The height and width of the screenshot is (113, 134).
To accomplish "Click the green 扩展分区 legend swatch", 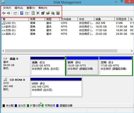I will click(x=28, y=105).
